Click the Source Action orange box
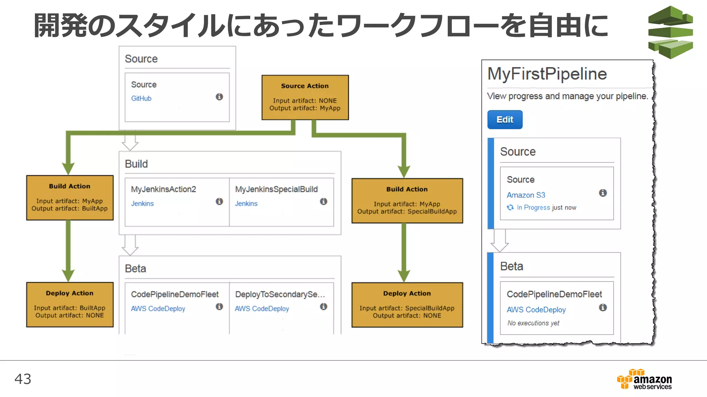The height and width of the screenshot is (397, 707). coord(305,98)
